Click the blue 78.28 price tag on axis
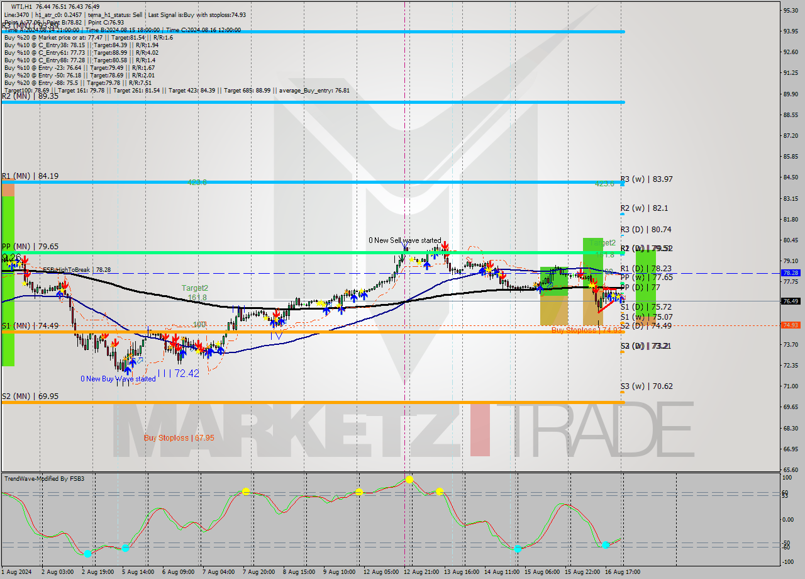 pyautogui.click(x=790, y=273)
